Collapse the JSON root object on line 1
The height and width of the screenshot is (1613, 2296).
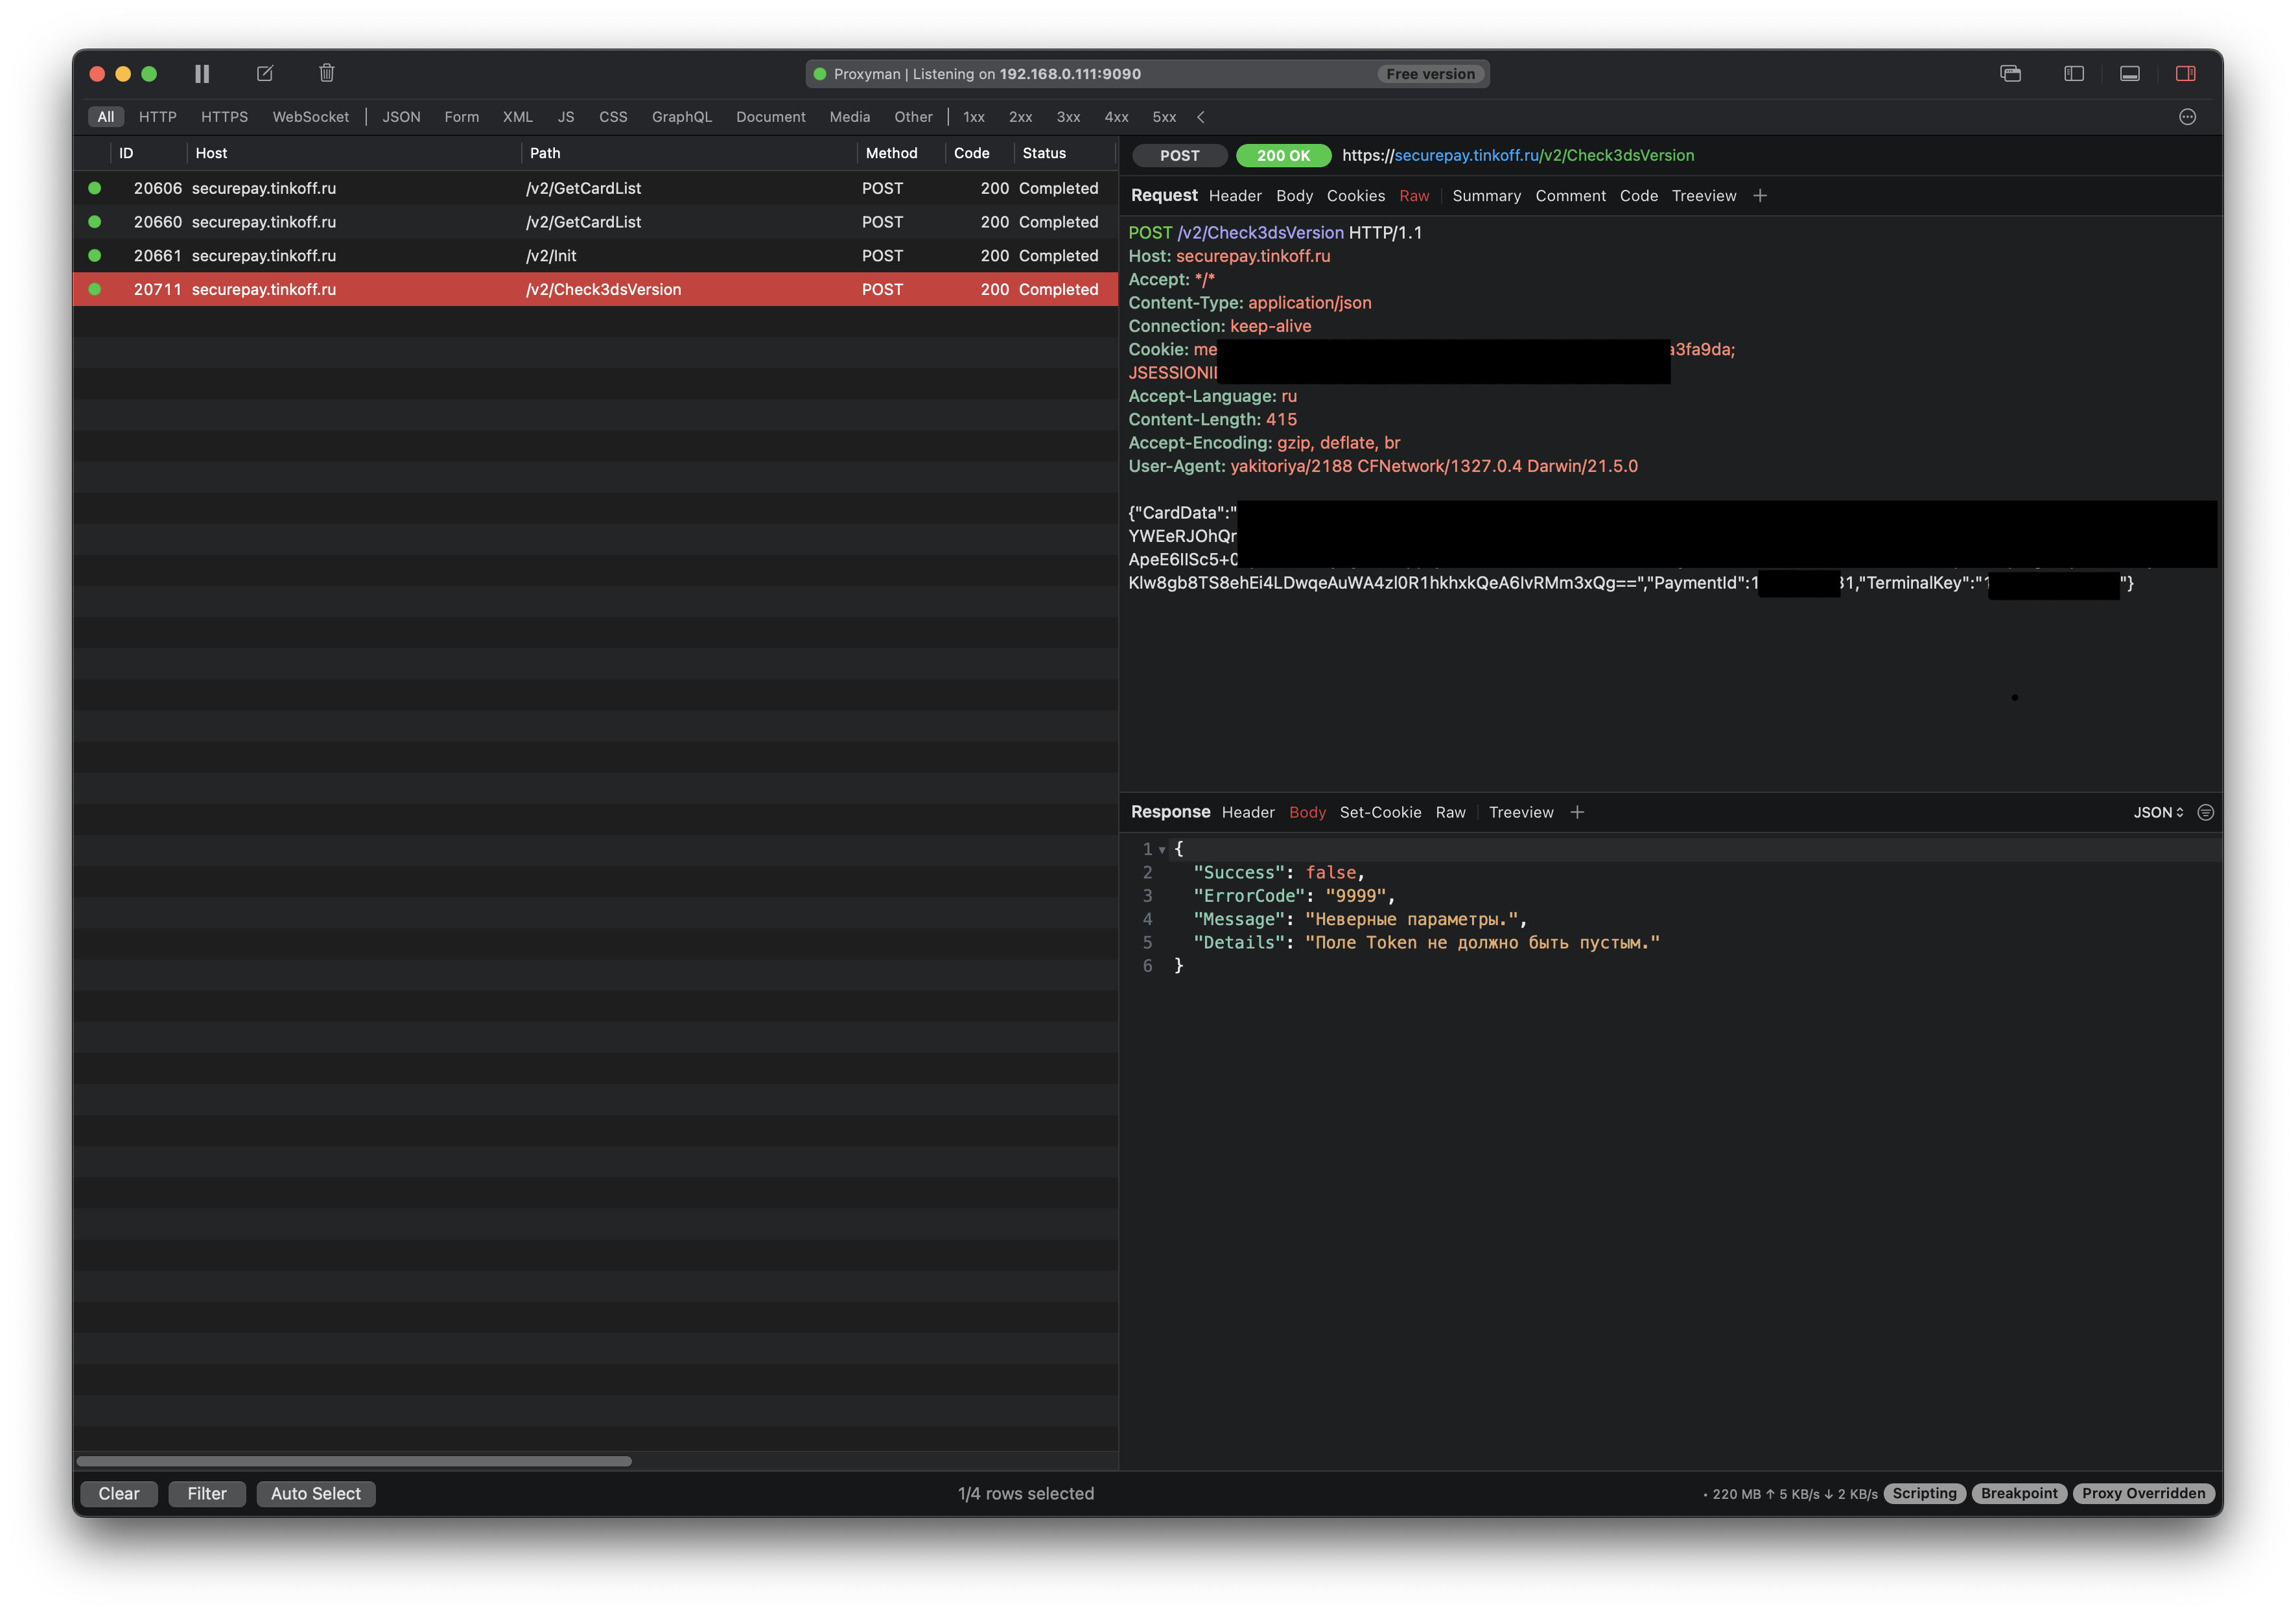(1162, 850)
